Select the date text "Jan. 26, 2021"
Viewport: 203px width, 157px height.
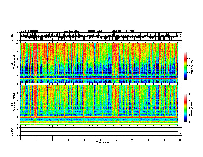tap(72, 31)
